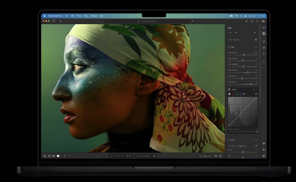Toggle B&W editing mode
296x182 pixels.
(x=236, y=33)
